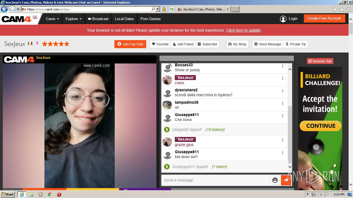
Task: Click the page scrollbar down arrow
Action: [351, 185]
